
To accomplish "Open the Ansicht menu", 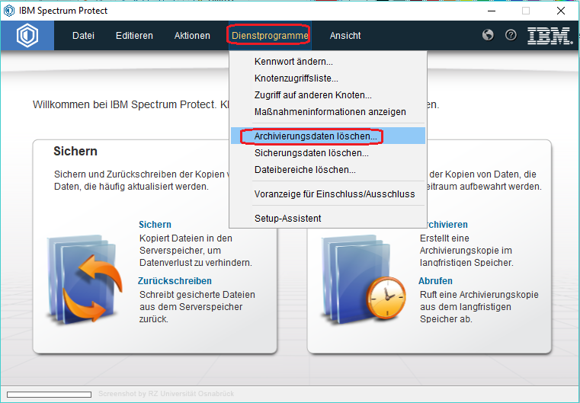I will point(345,36).
